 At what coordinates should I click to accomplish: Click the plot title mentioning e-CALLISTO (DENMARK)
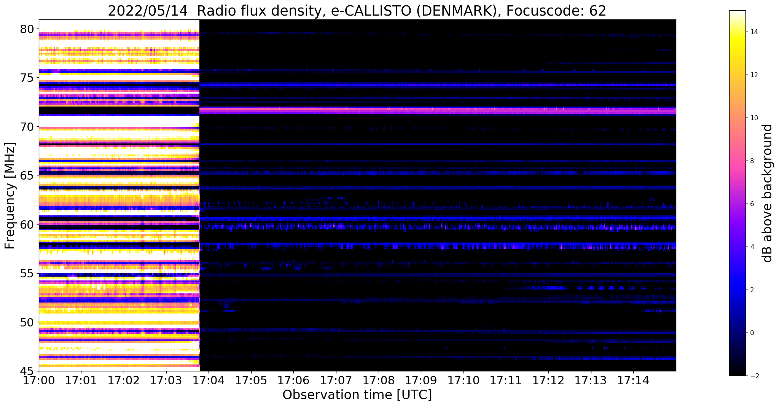357,10
